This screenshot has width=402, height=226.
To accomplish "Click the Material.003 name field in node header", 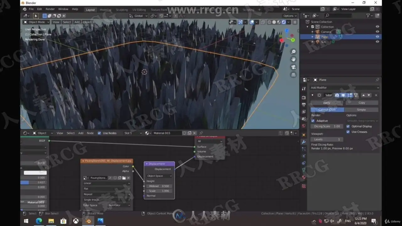I will (x=167, y=133).
